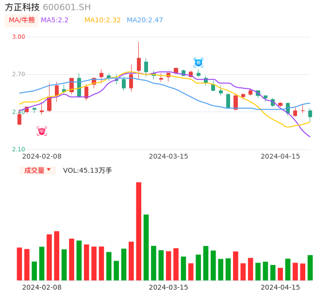The image size is (333, 294).
Task: Click the MA5:2.2 legend label
Action: coord(54,20)
